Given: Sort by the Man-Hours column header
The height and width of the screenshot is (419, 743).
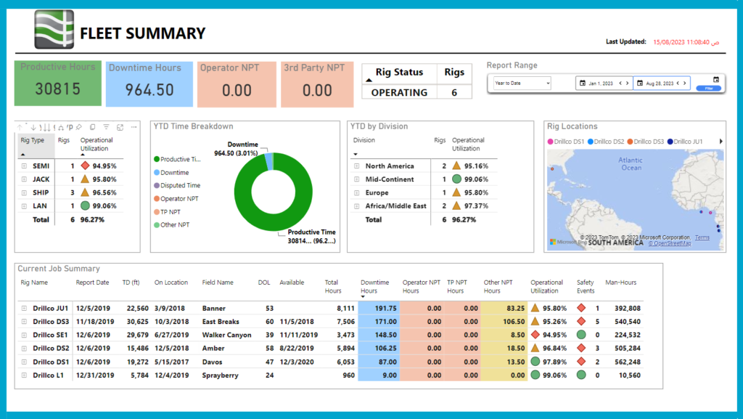Looking at the screenshot, I should 621,282.
